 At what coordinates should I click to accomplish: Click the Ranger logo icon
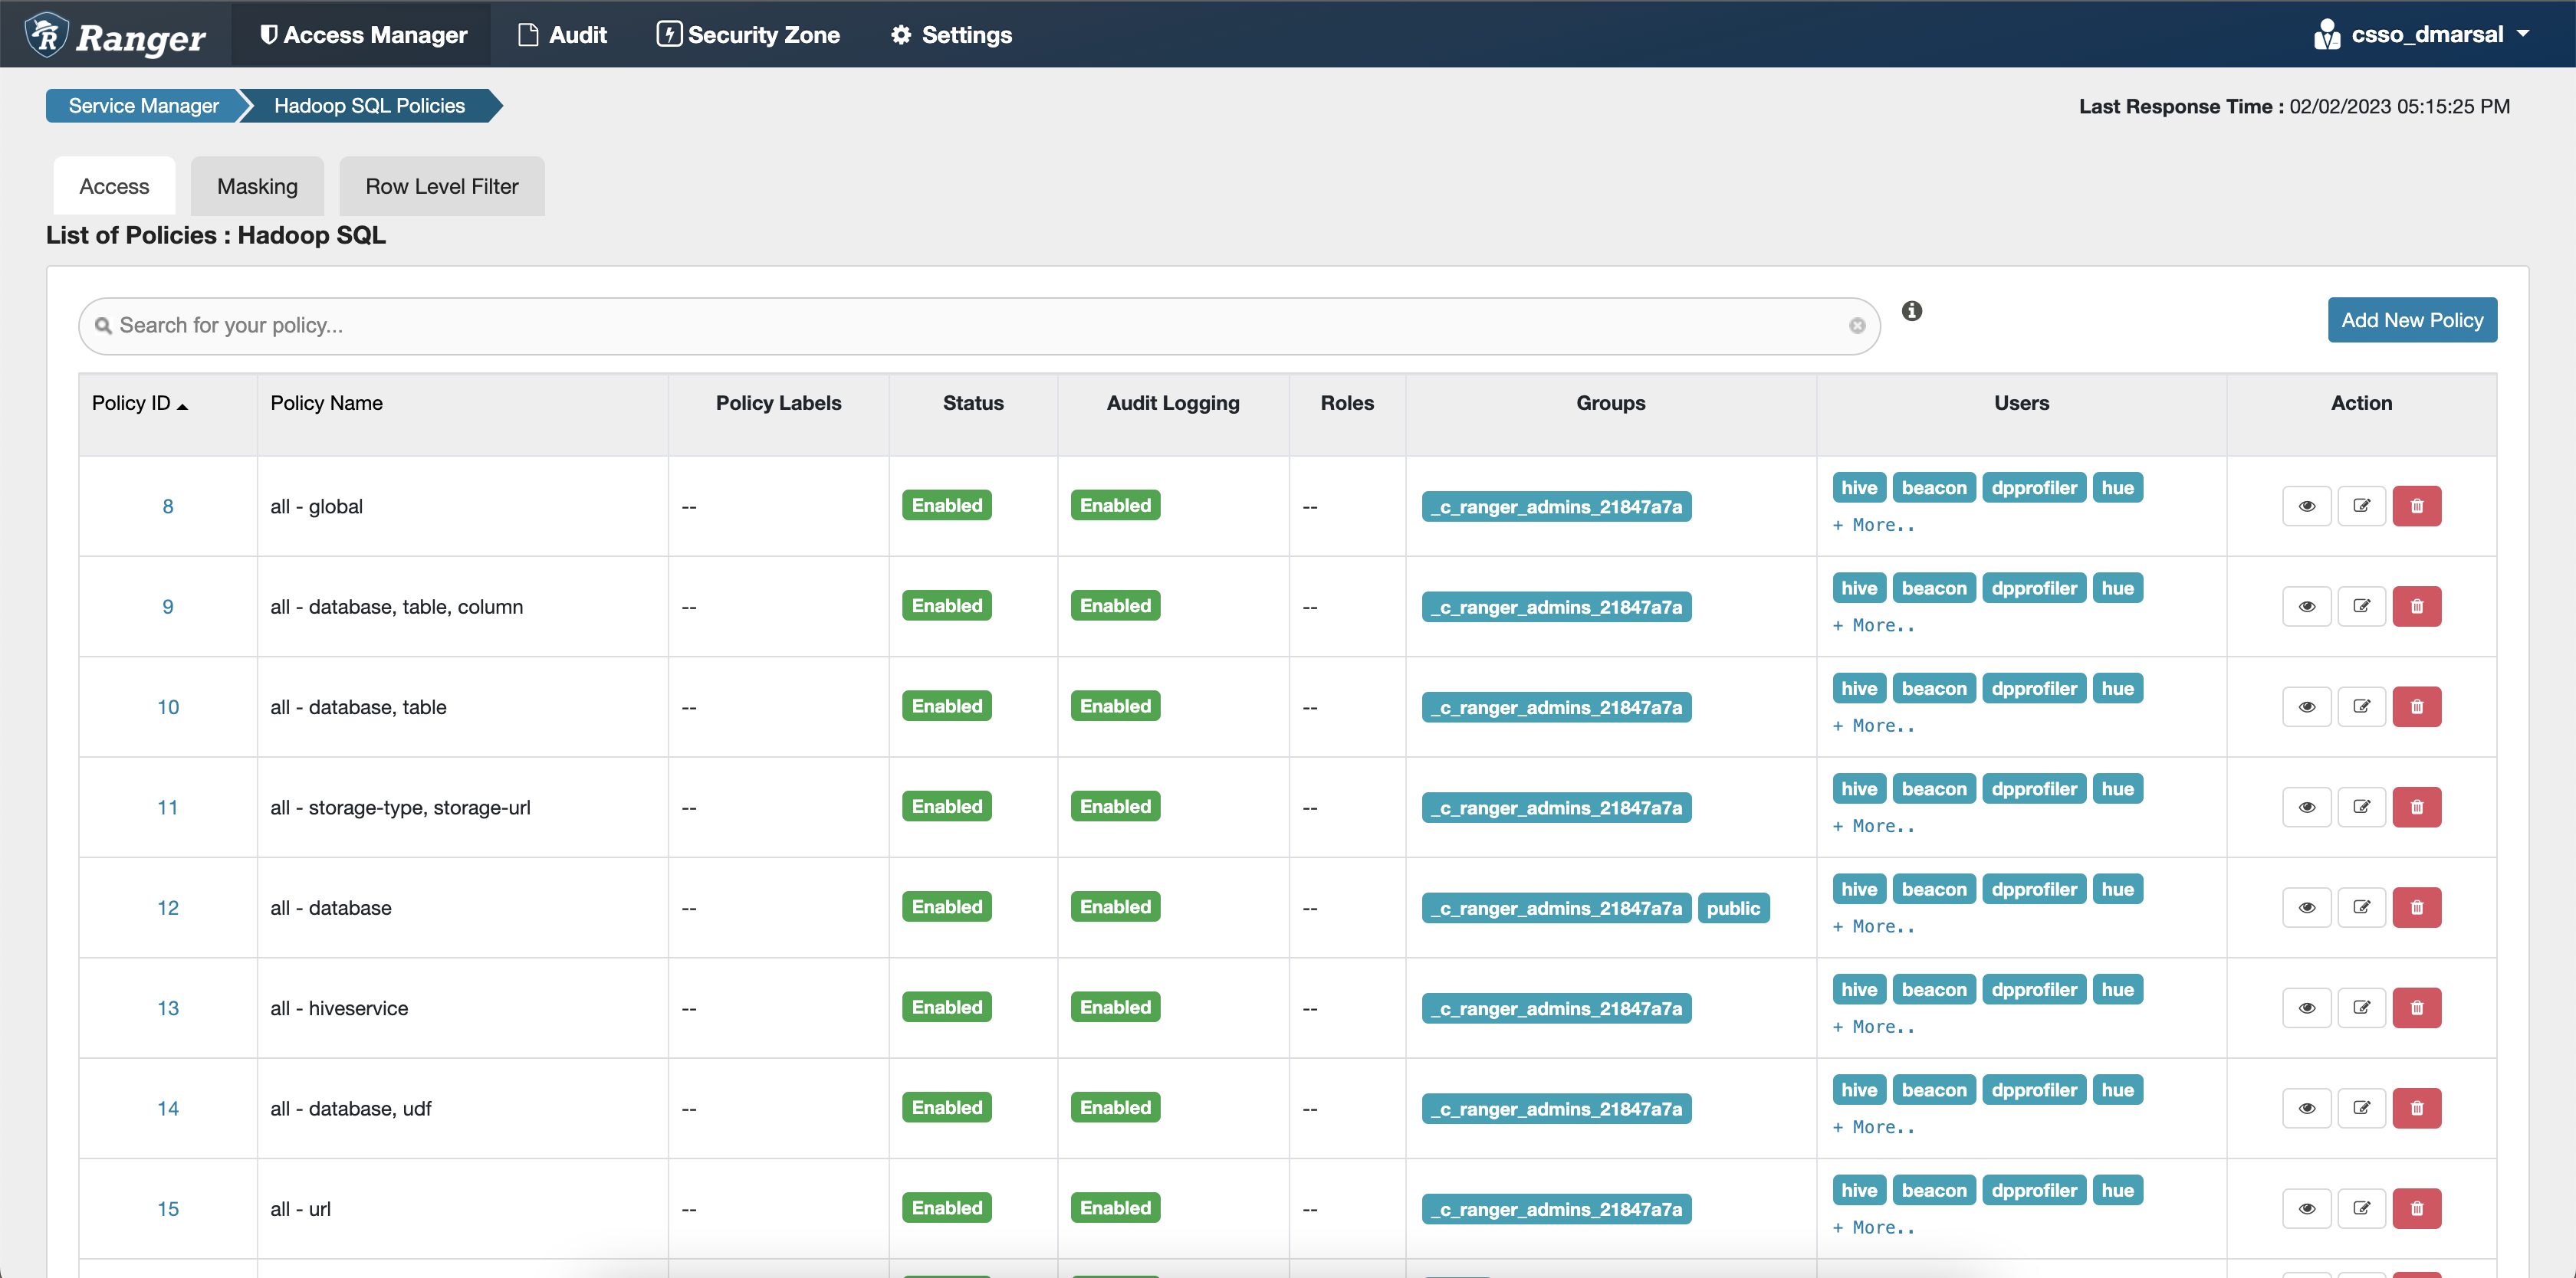[47, 35]
